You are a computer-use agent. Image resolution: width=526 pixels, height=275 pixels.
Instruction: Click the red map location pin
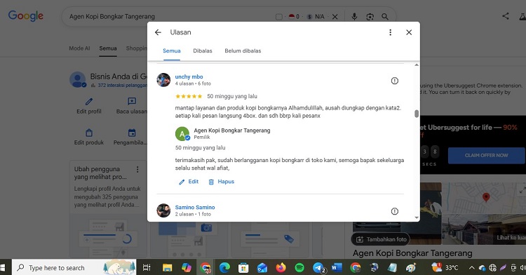[x=486, y=197]
